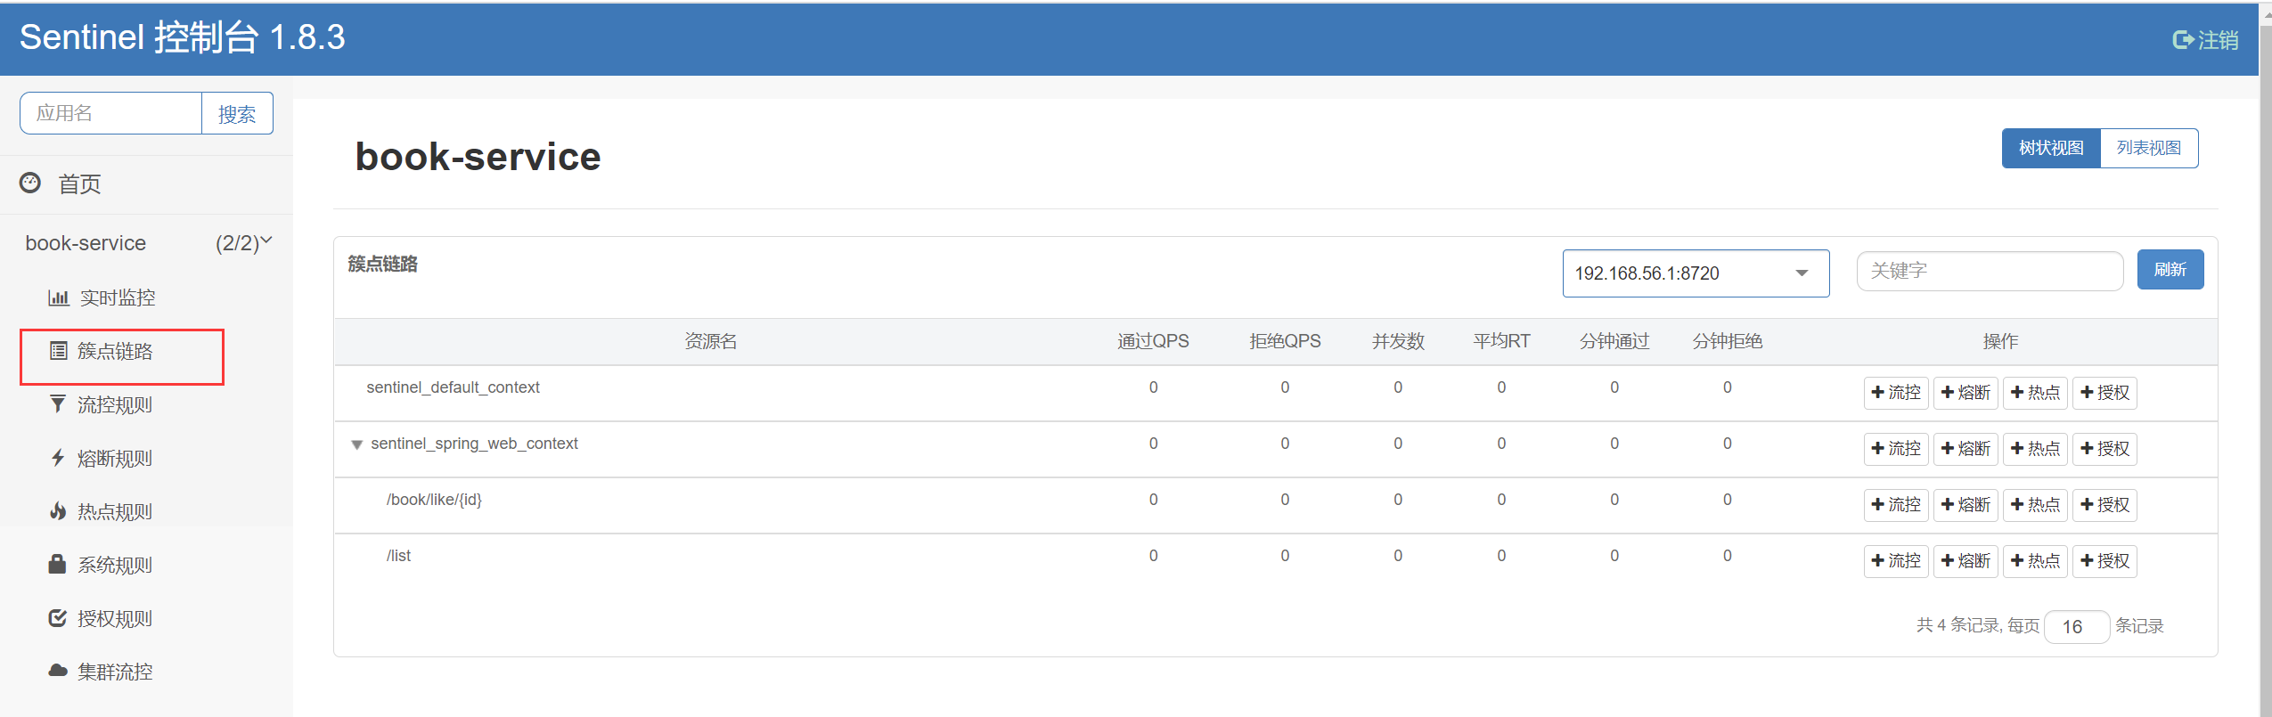Add 授权 rule for /book/like/{id}
Screen dimensions: 2272x717
2104,505
